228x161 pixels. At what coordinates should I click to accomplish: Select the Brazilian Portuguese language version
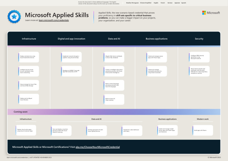132,3
